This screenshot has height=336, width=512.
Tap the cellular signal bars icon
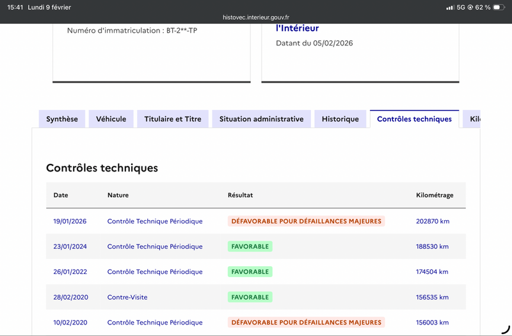point(450,8)
